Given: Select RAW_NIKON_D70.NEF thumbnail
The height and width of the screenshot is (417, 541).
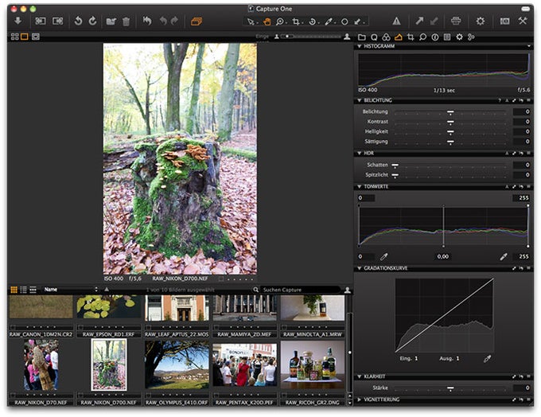Looking at the screenshot, I should click(x=41, y=364).
